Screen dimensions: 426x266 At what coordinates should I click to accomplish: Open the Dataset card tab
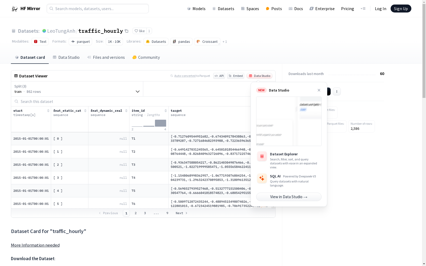tap(30, 57)
